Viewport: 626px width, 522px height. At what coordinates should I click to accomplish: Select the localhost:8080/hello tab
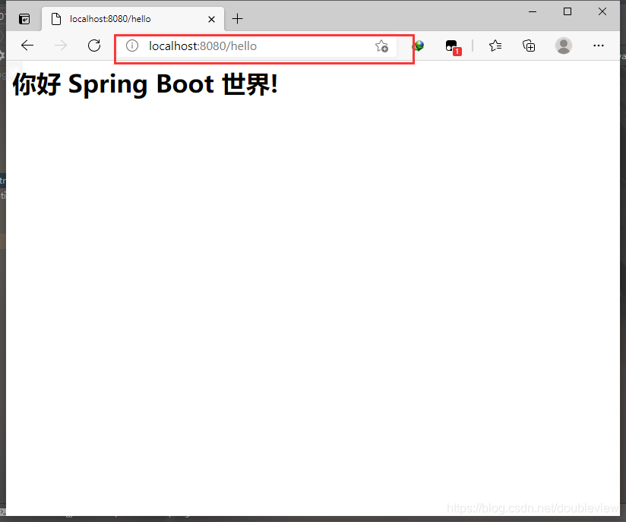click(133, 19)
